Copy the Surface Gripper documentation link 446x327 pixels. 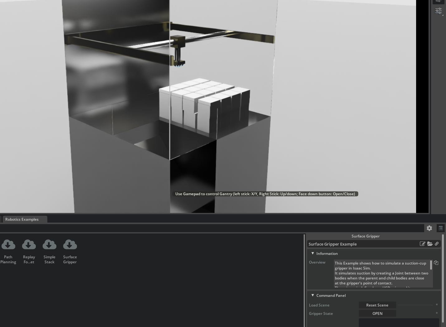[437, 244]
